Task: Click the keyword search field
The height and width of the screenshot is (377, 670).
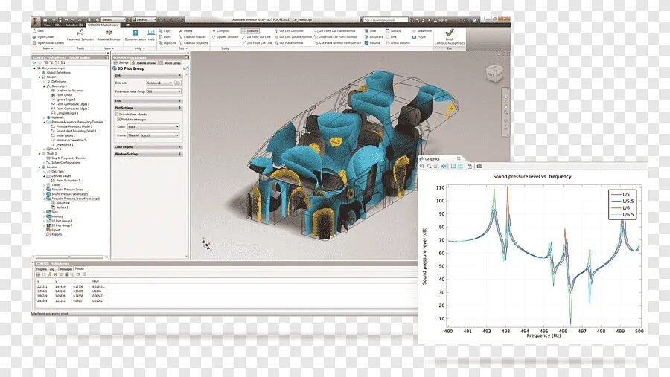Action: (x=386, y=19)
